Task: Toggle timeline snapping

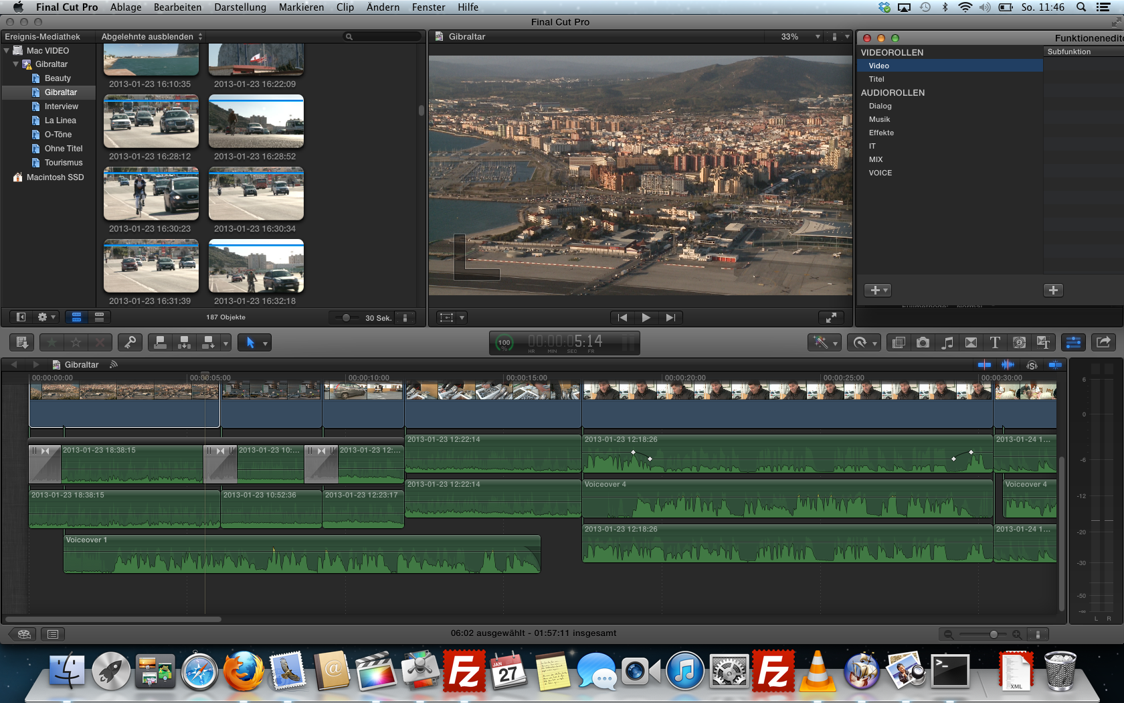Action: coord(1055,365)
